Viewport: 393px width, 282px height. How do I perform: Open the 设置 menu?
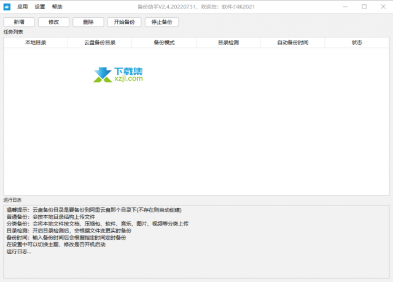(x=40, y=7)
